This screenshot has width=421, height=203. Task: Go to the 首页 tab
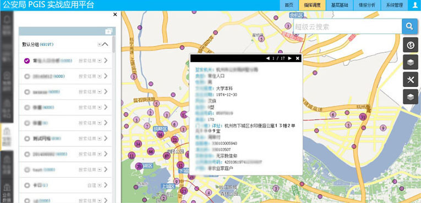(x=288, y=5)
